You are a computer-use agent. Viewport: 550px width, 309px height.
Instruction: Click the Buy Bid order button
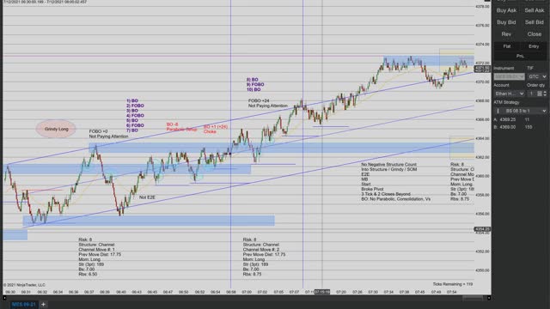[506, 22]
